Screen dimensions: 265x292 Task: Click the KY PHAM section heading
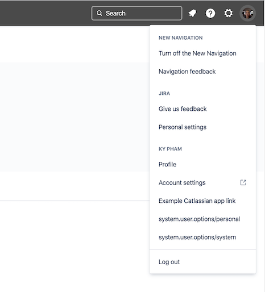pyautogui.click(x=170, y=149)
